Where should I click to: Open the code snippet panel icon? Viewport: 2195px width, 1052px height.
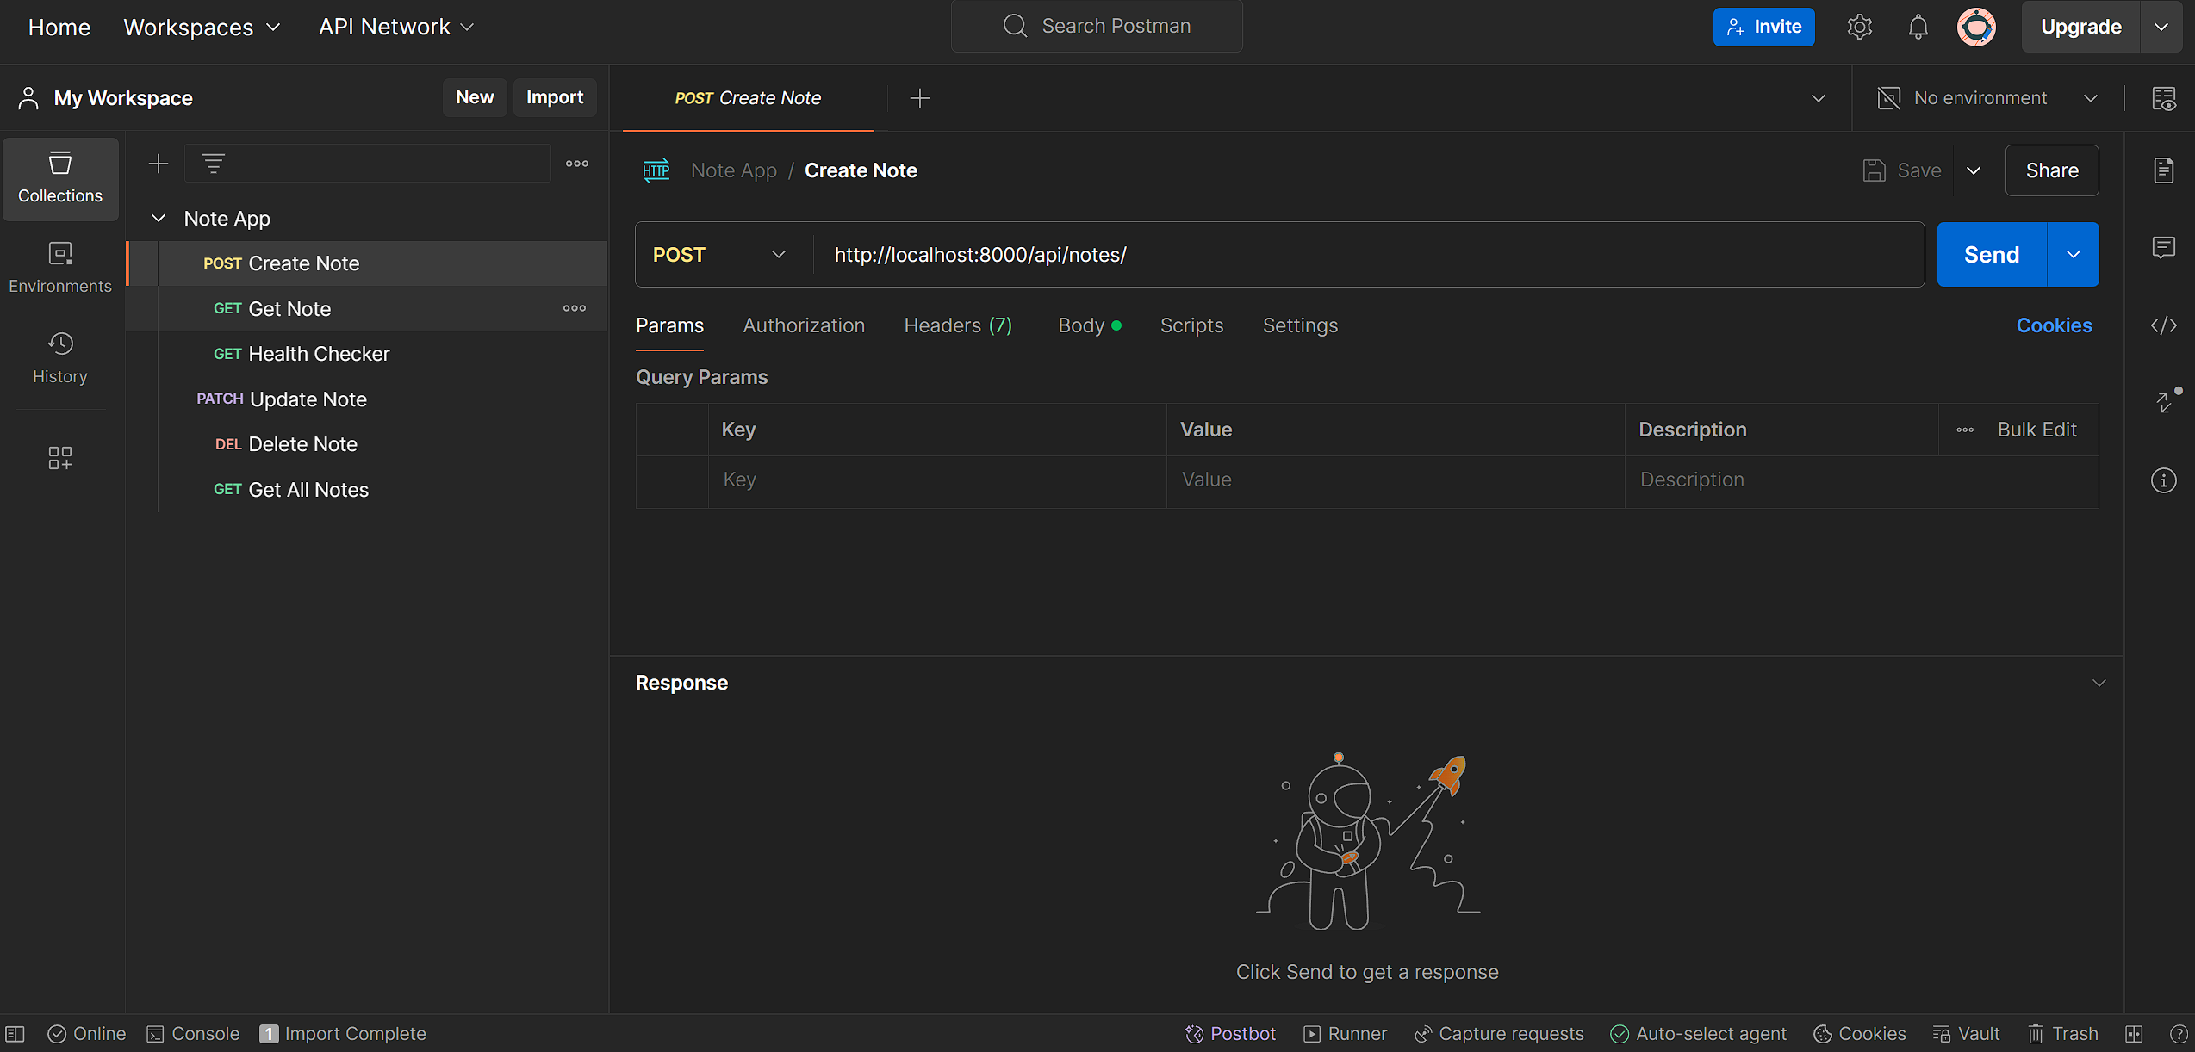[2164, 325]
